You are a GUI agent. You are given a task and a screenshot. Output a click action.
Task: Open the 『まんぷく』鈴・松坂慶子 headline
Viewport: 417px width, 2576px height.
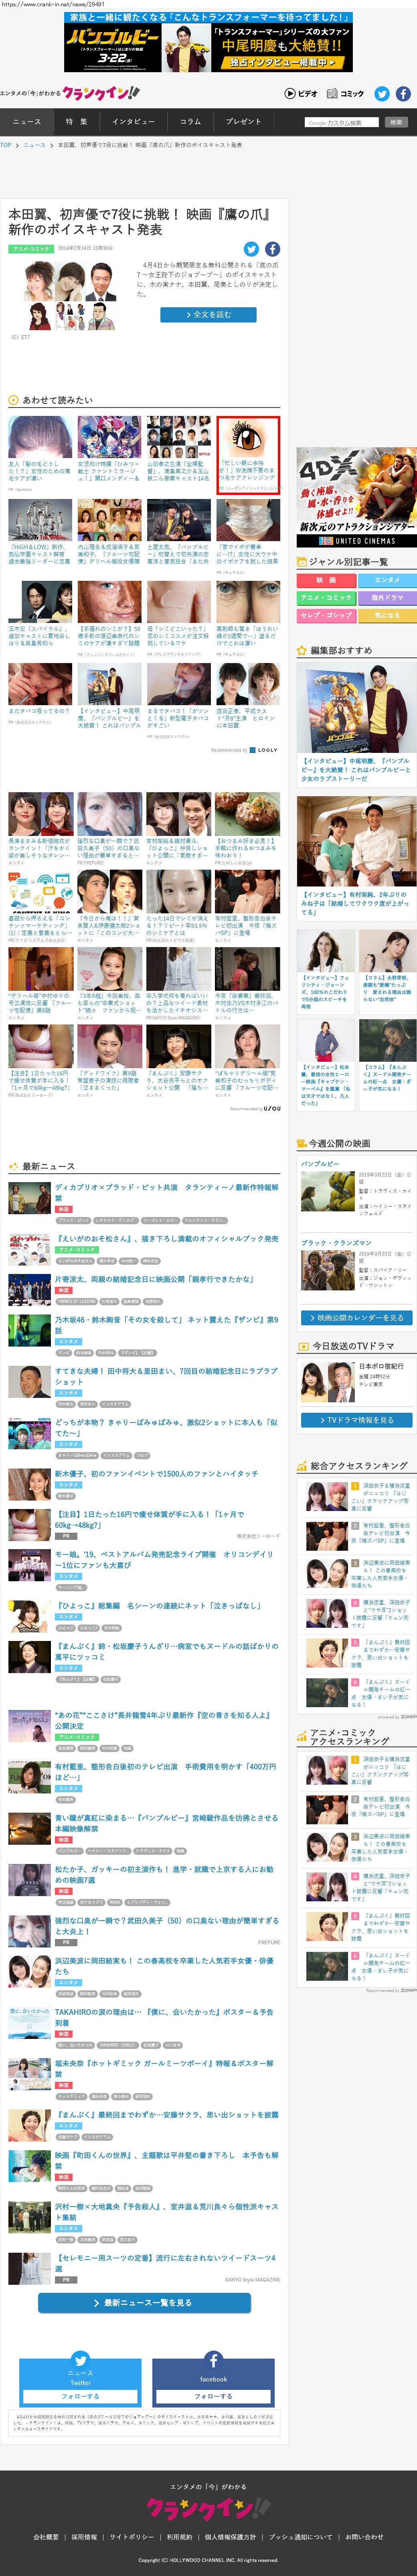166,1651
